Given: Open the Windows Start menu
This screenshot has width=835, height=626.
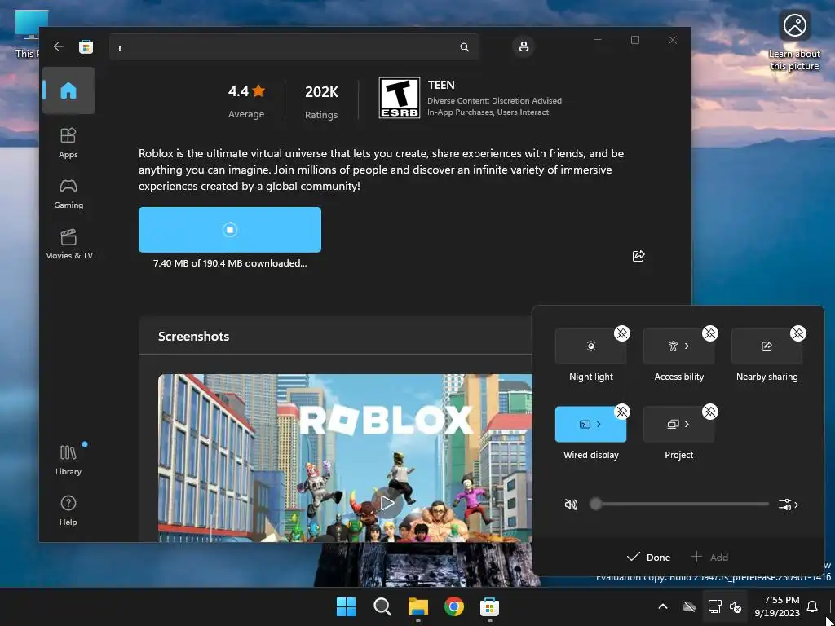Looking at the screenshot, I should tap(346, 606).
